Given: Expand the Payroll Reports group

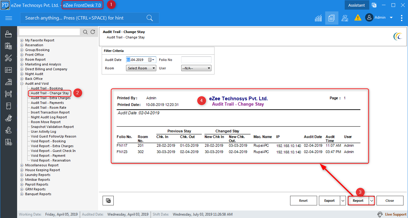Looking at the screenshot, I should click(22, 184).
